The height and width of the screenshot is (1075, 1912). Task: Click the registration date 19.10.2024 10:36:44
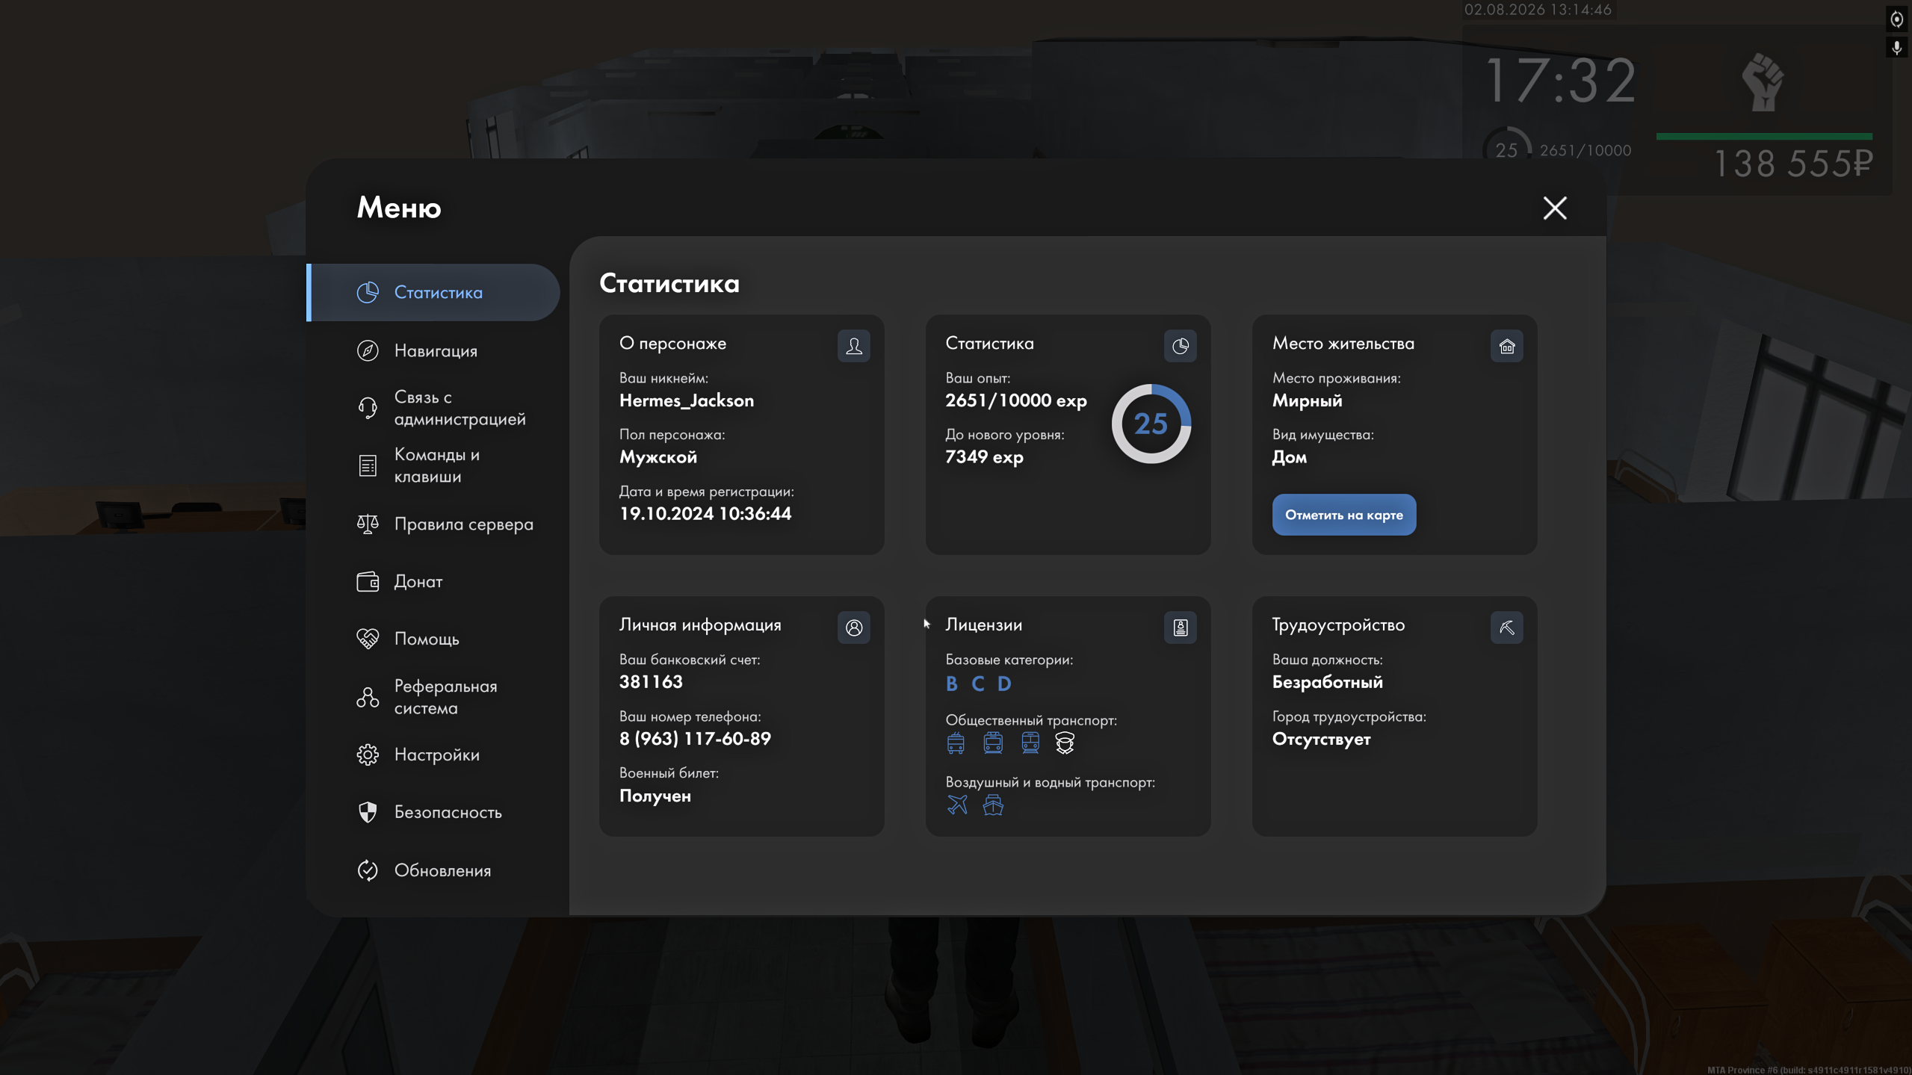click(705, 513)
